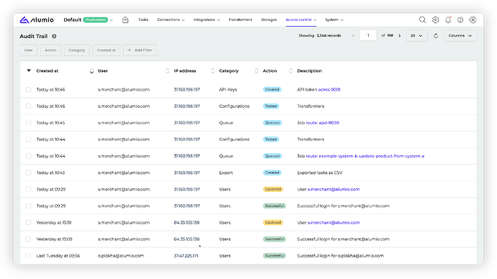Check the Job route apd-8030 row
497x279 pixels.
(x=29, y=123)
